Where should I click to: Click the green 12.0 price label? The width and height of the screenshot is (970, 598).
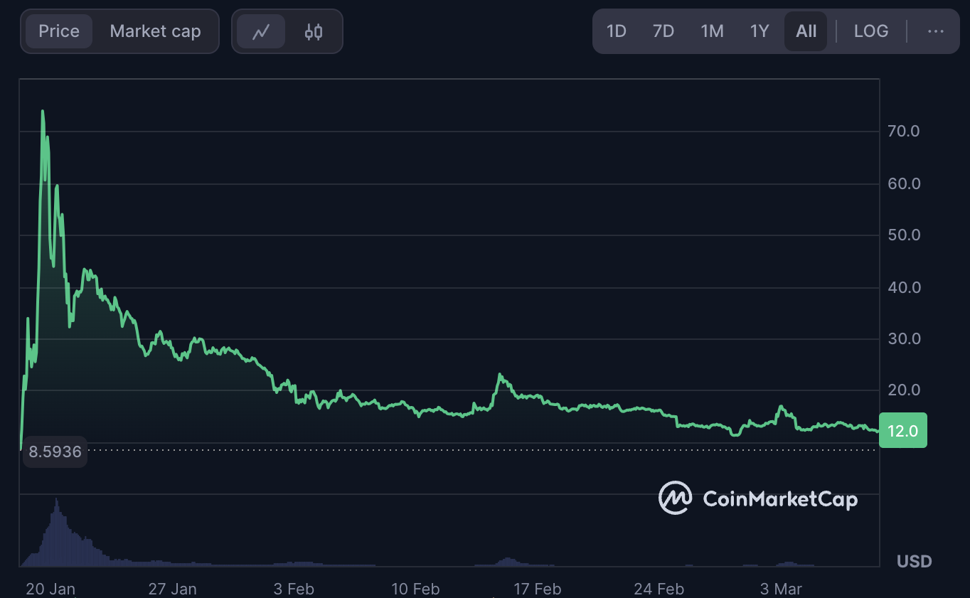coord(903,429)
